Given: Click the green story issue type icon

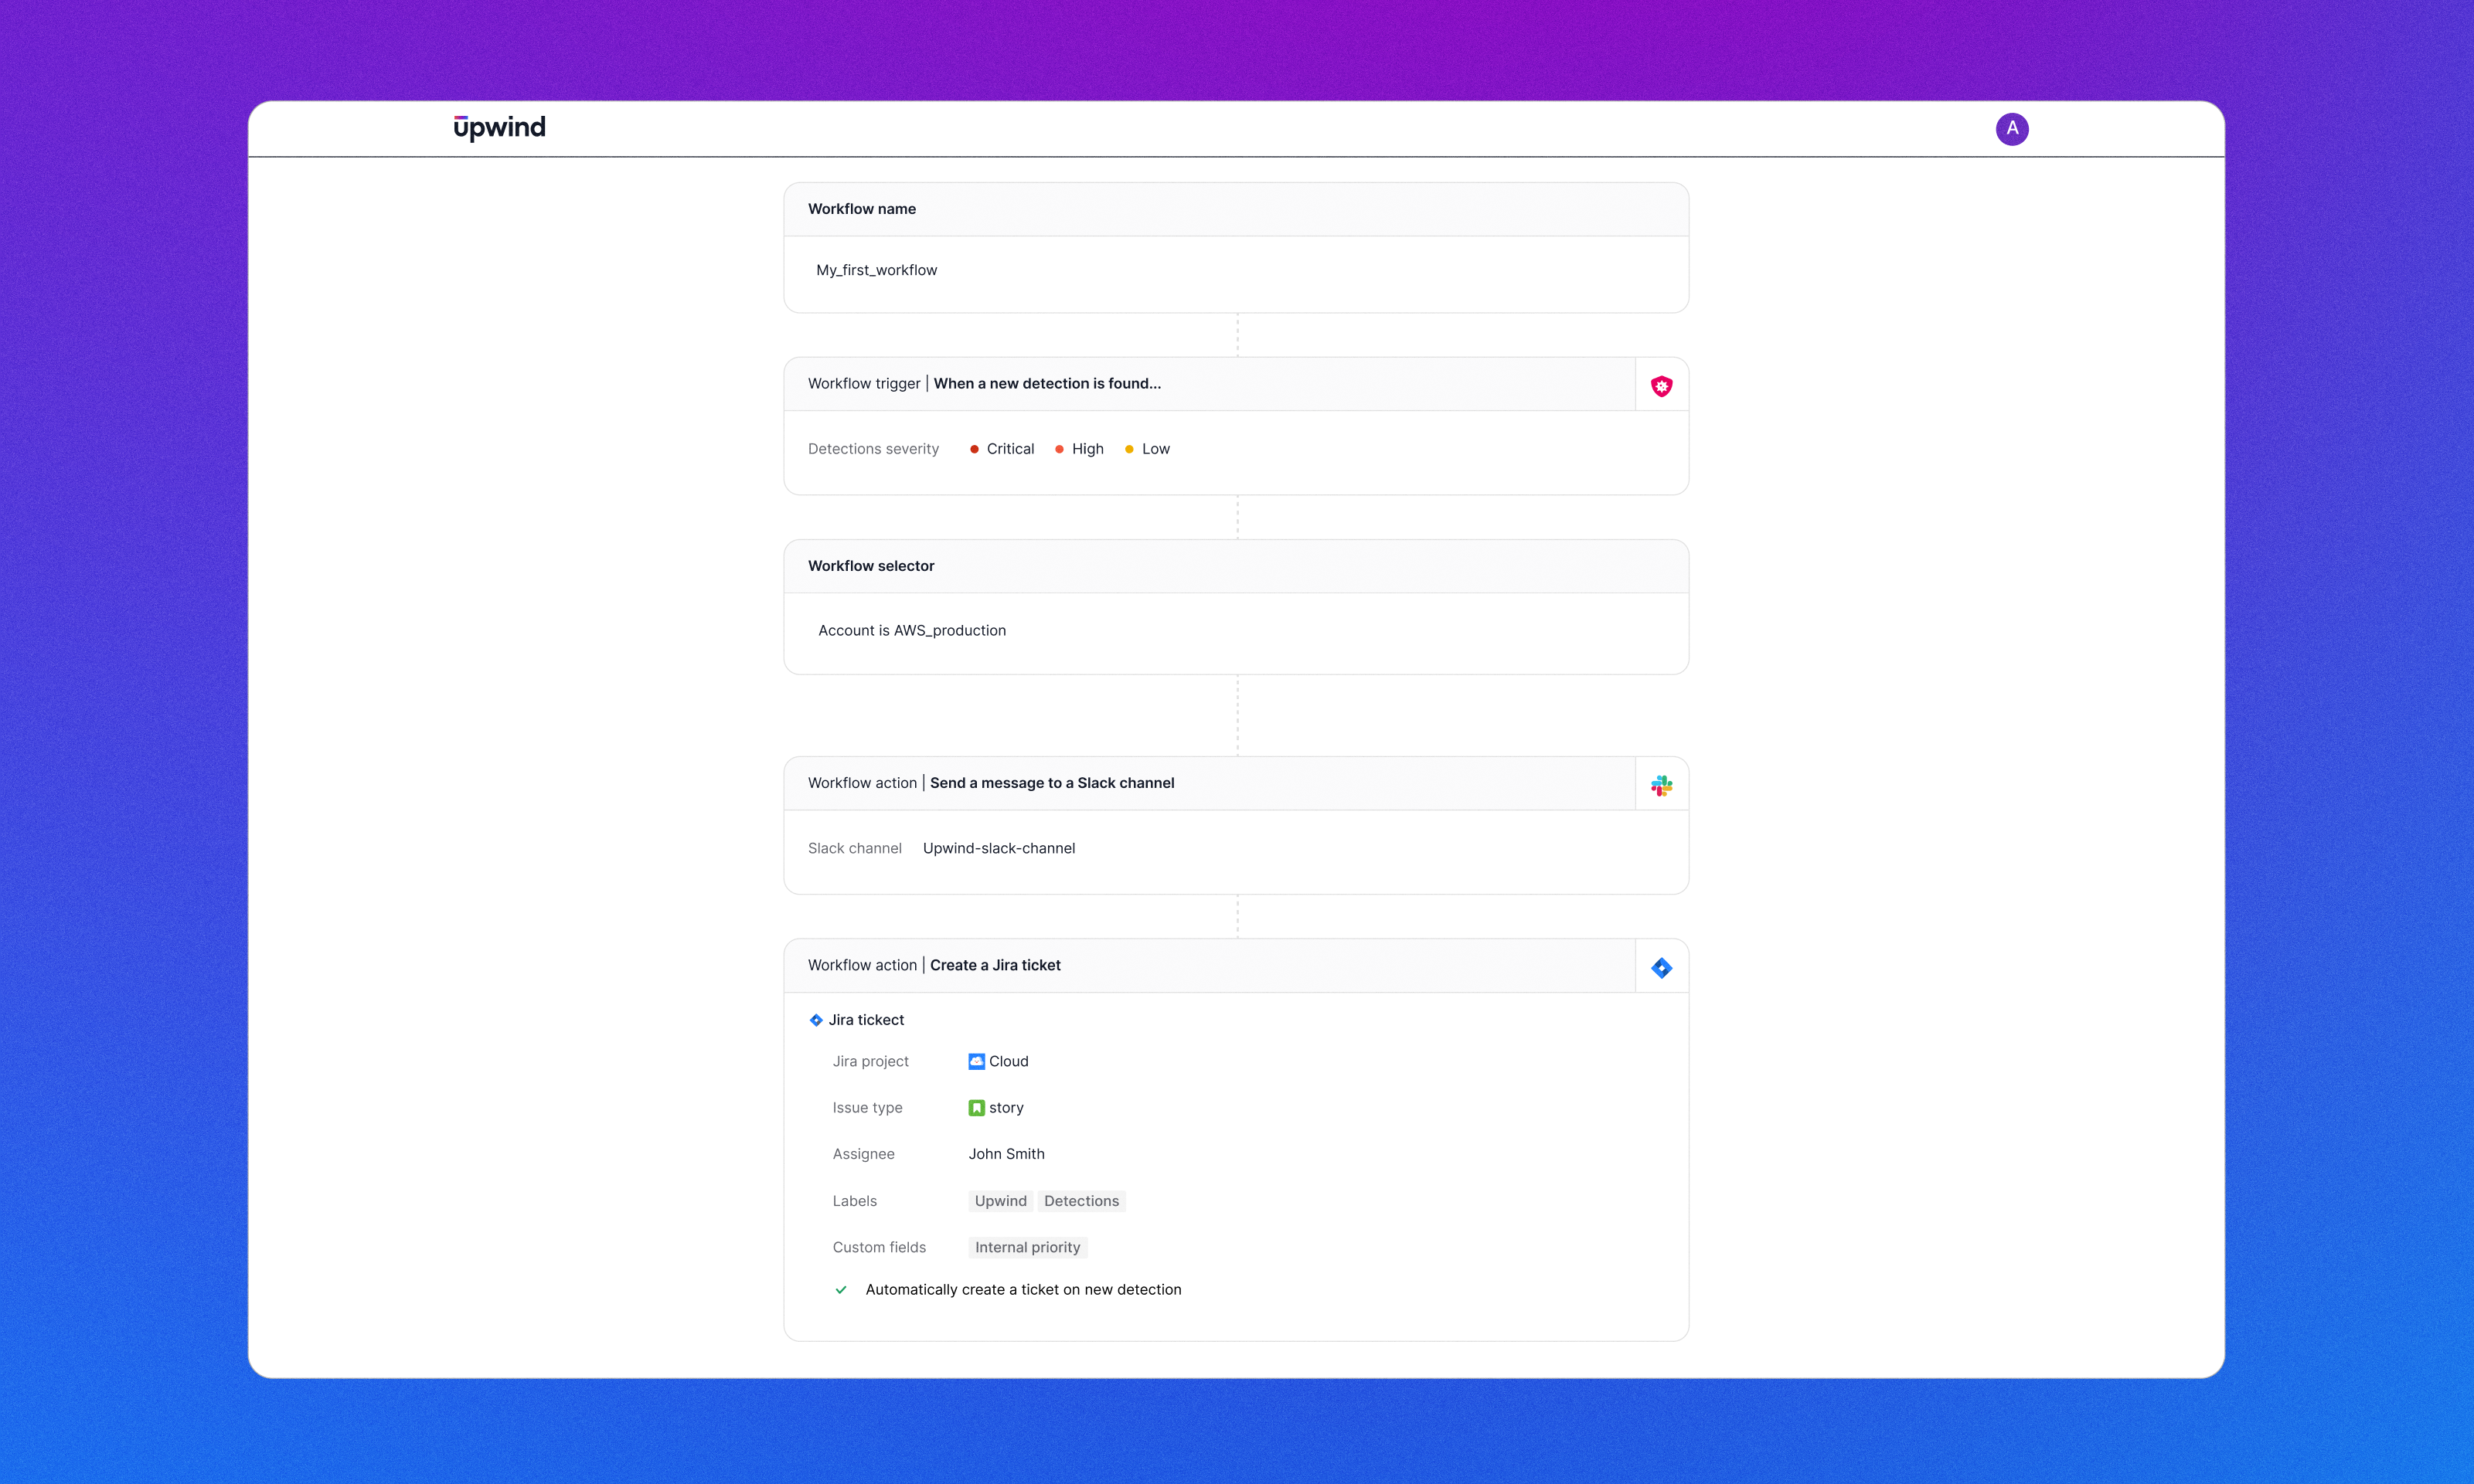Looking at the screenshot, I should [975, 1107].
